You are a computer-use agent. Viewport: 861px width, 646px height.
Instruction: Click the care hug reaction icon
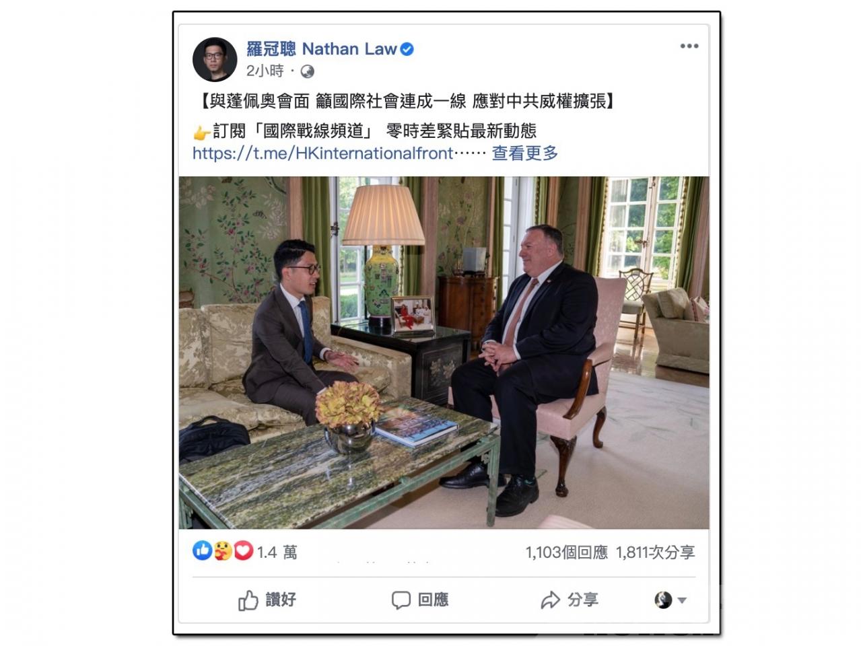click(x=223, y=551)
